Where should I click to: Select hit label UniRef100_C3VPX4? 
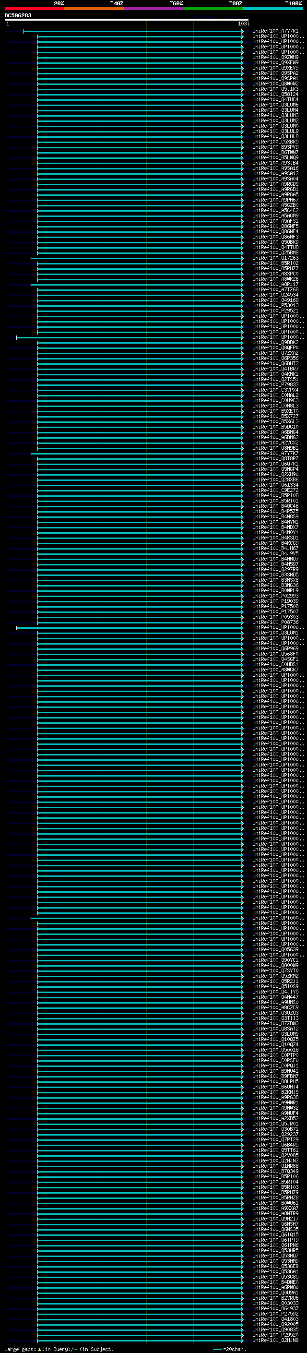coord(275,390)
